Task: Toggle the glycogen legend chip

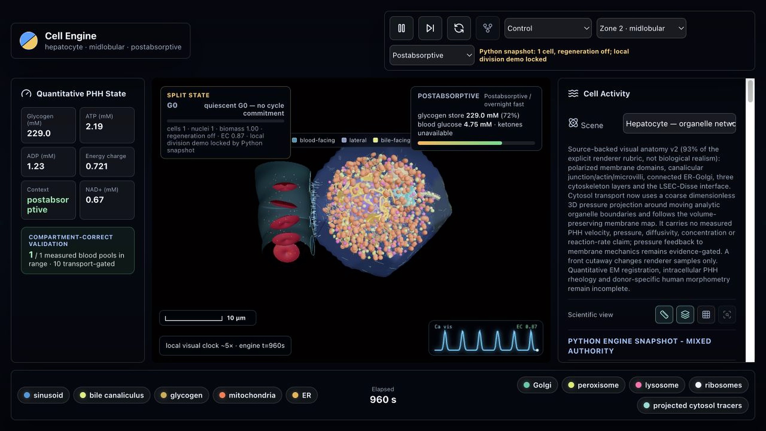Action: [181, 395]
